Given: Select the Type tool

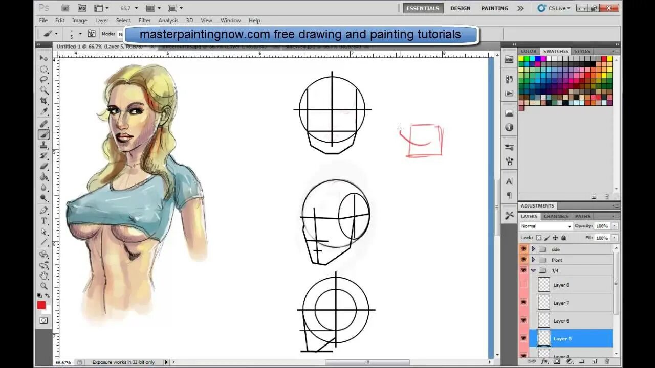Looking at the screenshot, I should pos(44,221).
